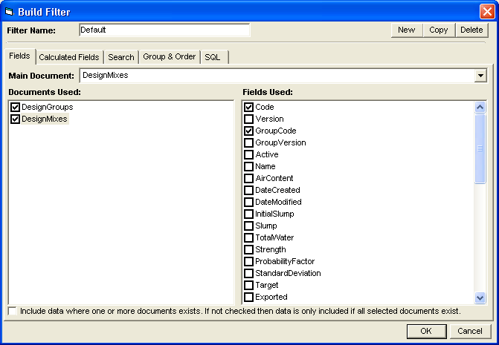Enable include data where documents exist option
The image size is (499, 345).
click(12, 311)
